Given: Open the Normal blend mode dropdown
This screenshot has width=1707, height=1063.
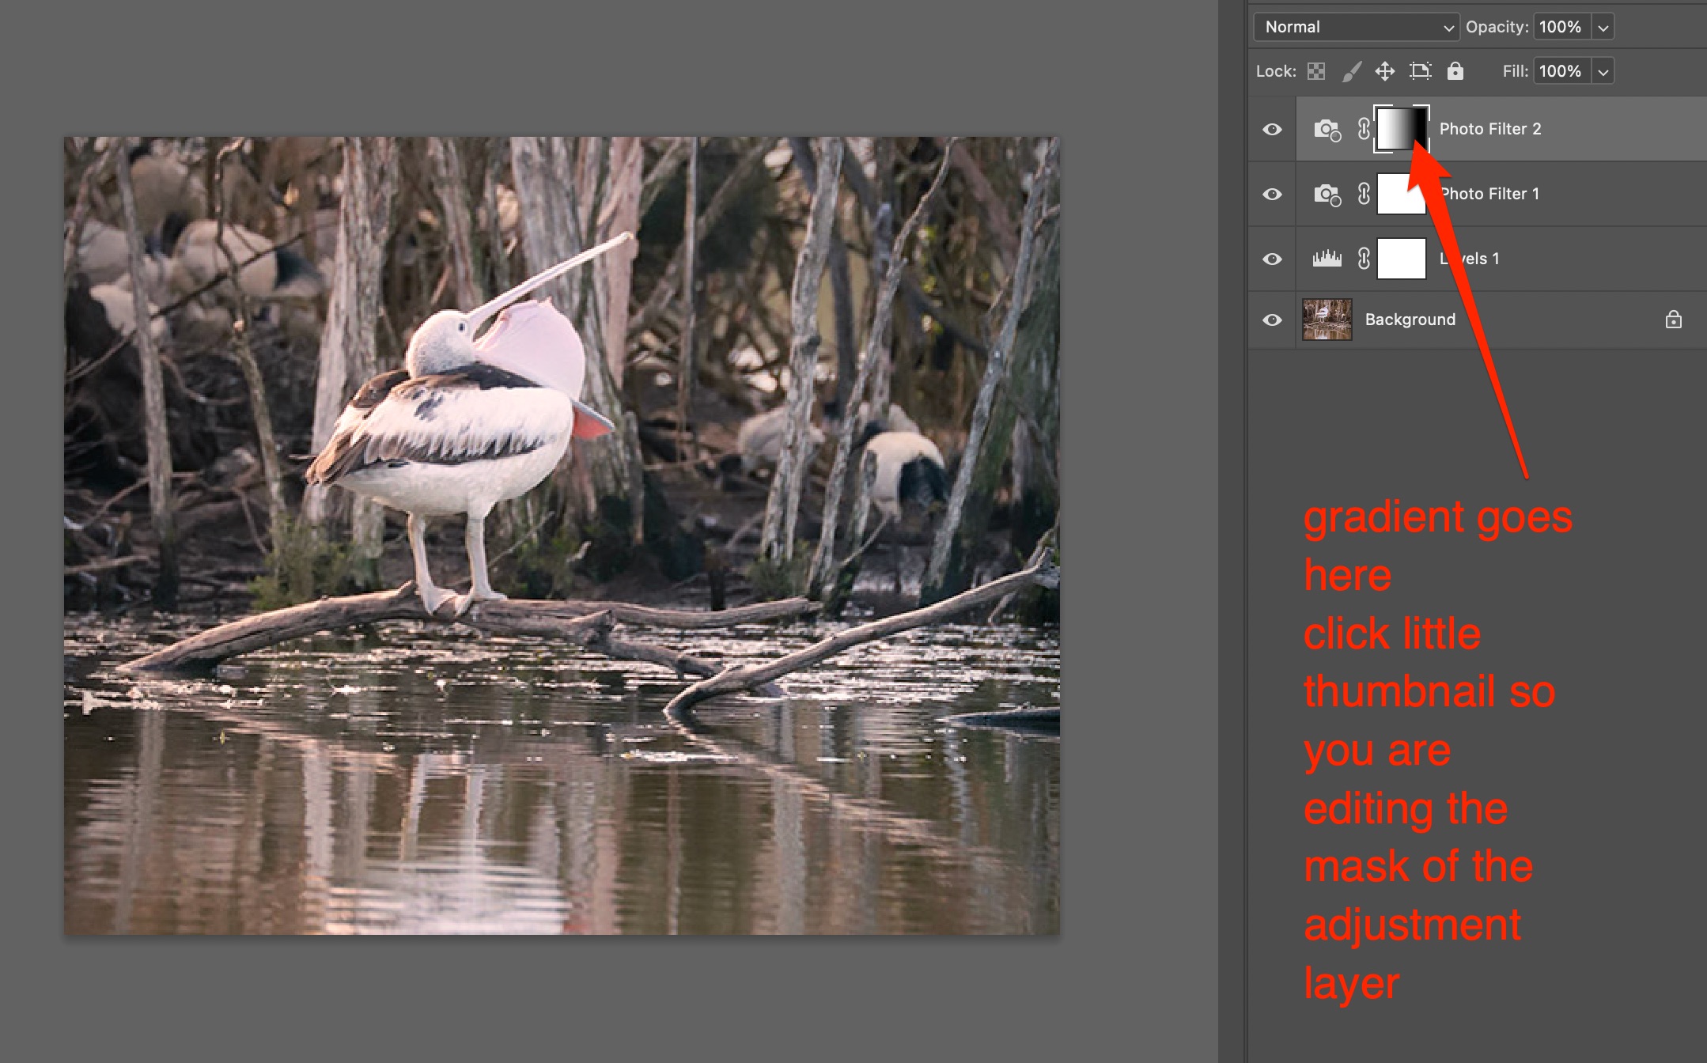Looking at the screenshot, I should pos(1356,27).
